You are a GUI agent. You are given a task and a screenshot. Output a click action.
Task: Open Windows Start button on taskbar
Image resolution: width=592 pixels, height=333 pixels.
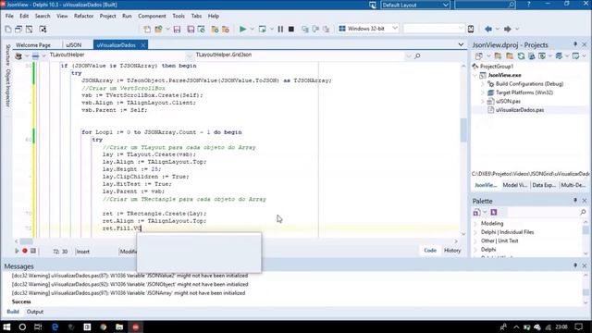click(x=6, y=327)
